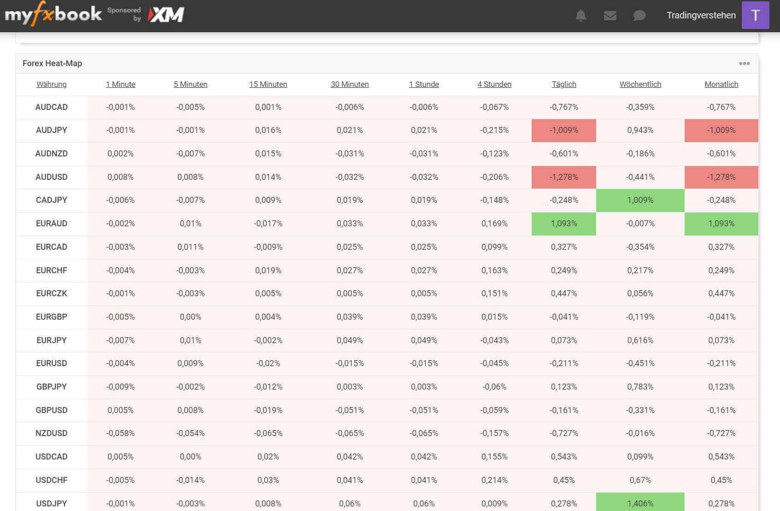Open the chat bubble icon
Image resolution: width=780 pixels, height=511 pixels.
click(639, 15)
